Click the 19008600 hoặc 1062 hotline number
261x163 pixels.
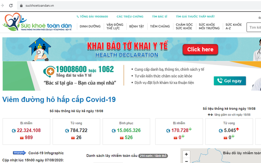coord(85,69)
